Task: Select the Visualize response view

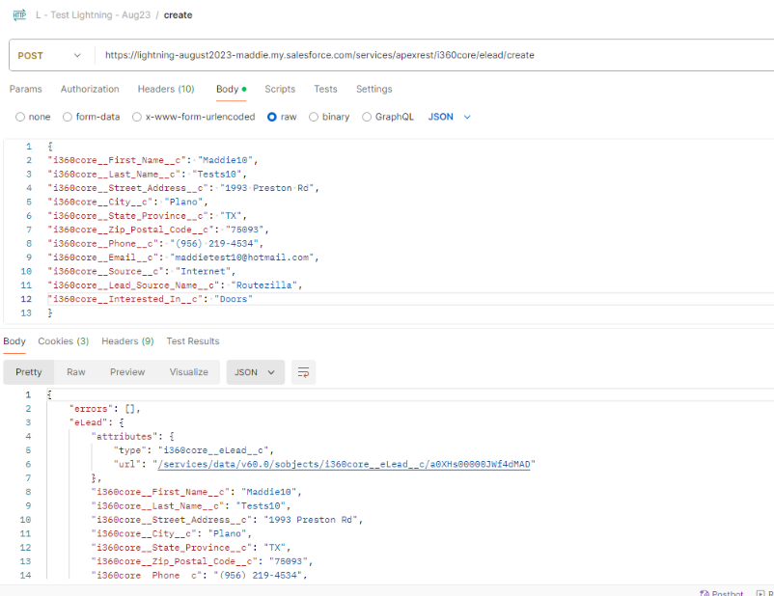Action: pyautogui.click(x=189, y=371)
